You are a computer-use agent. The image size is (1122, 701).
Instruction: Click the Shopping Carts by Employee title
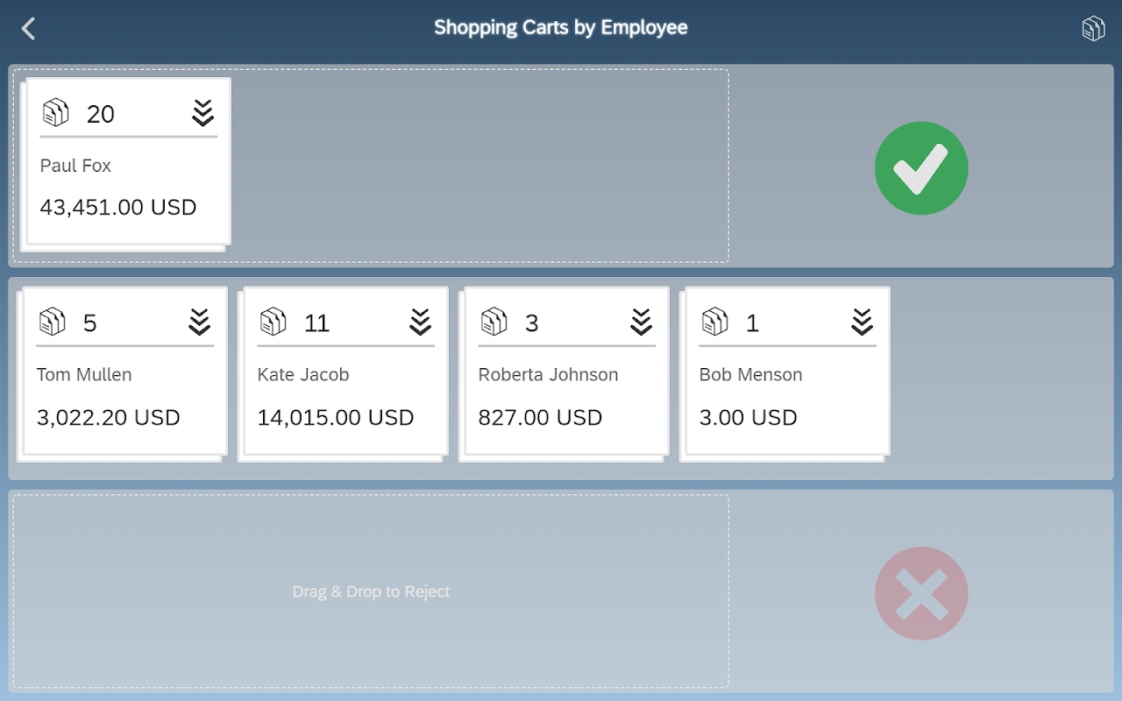pyautogui.click(x=561, y=28)
